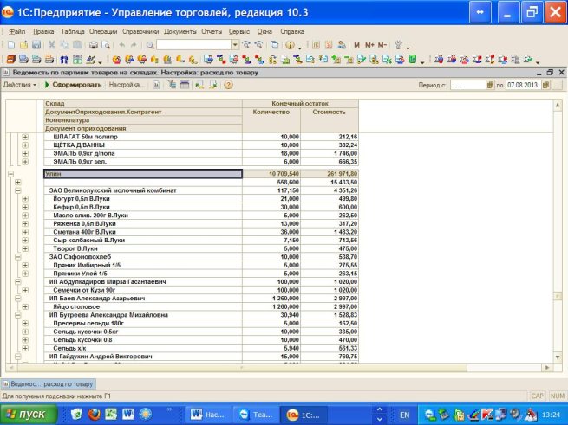
Task: Expand the Сельдь х/к row
Action: click(25, 348)
